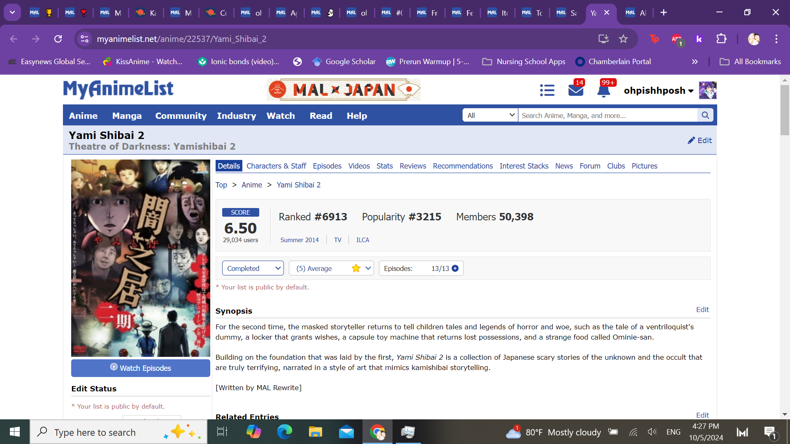The width and height of the screenshot is (790, 444).
Task: Click the page vertical scrollbar thumb
Action: click(x=784, y=110)
